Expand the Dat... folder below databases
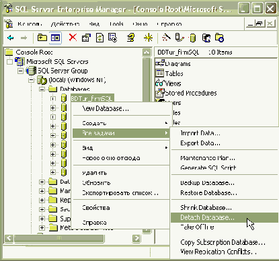Screen dimensions: 279x261 click(42, 182)
